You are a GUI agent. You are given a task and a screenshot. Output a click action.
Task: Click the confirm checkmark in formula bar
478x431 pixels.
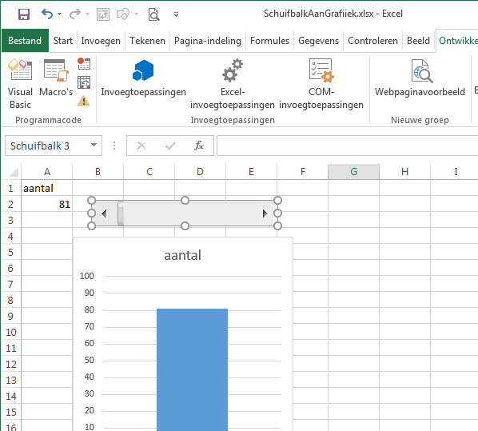point(170,146)
